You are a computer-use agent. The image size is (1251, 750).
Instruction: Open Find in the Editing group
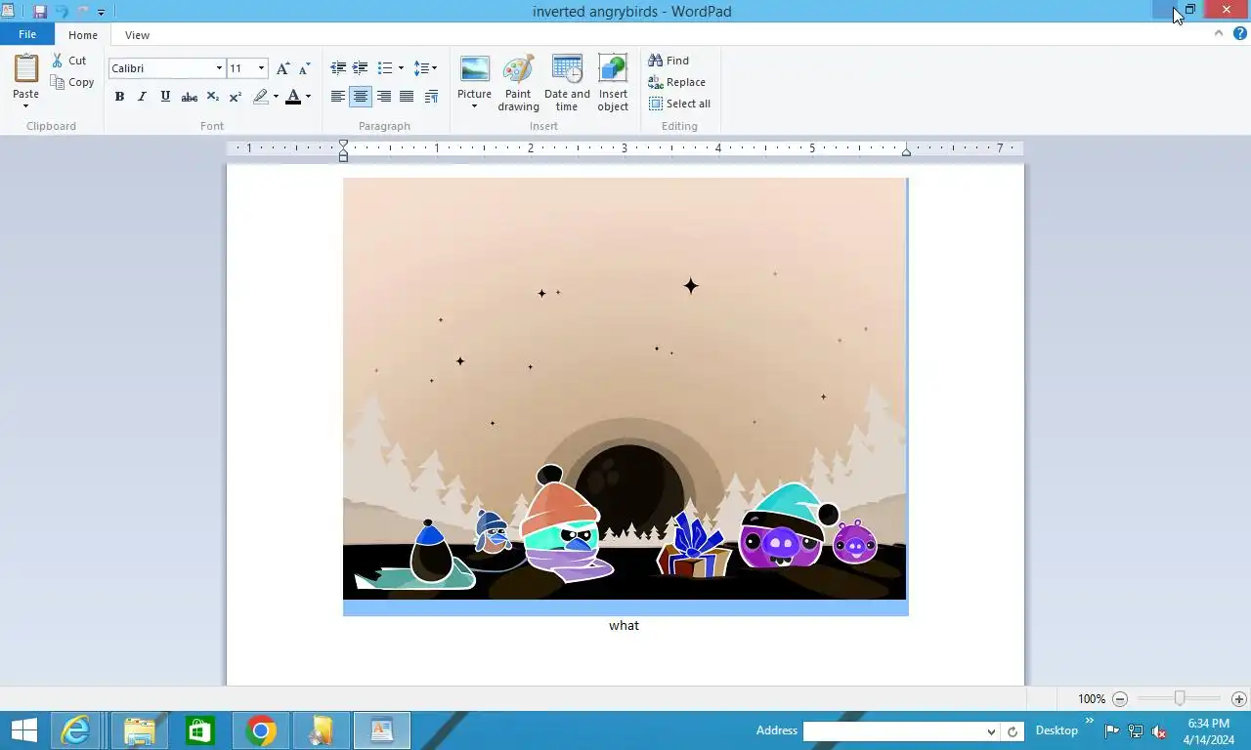(x=669, y=61)
